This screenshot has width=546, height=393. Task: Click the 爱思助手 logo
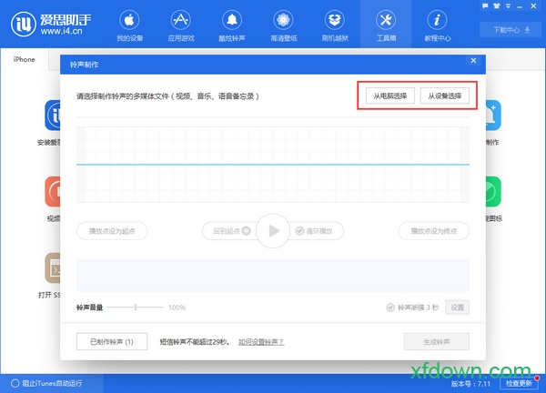coord(45,25)
